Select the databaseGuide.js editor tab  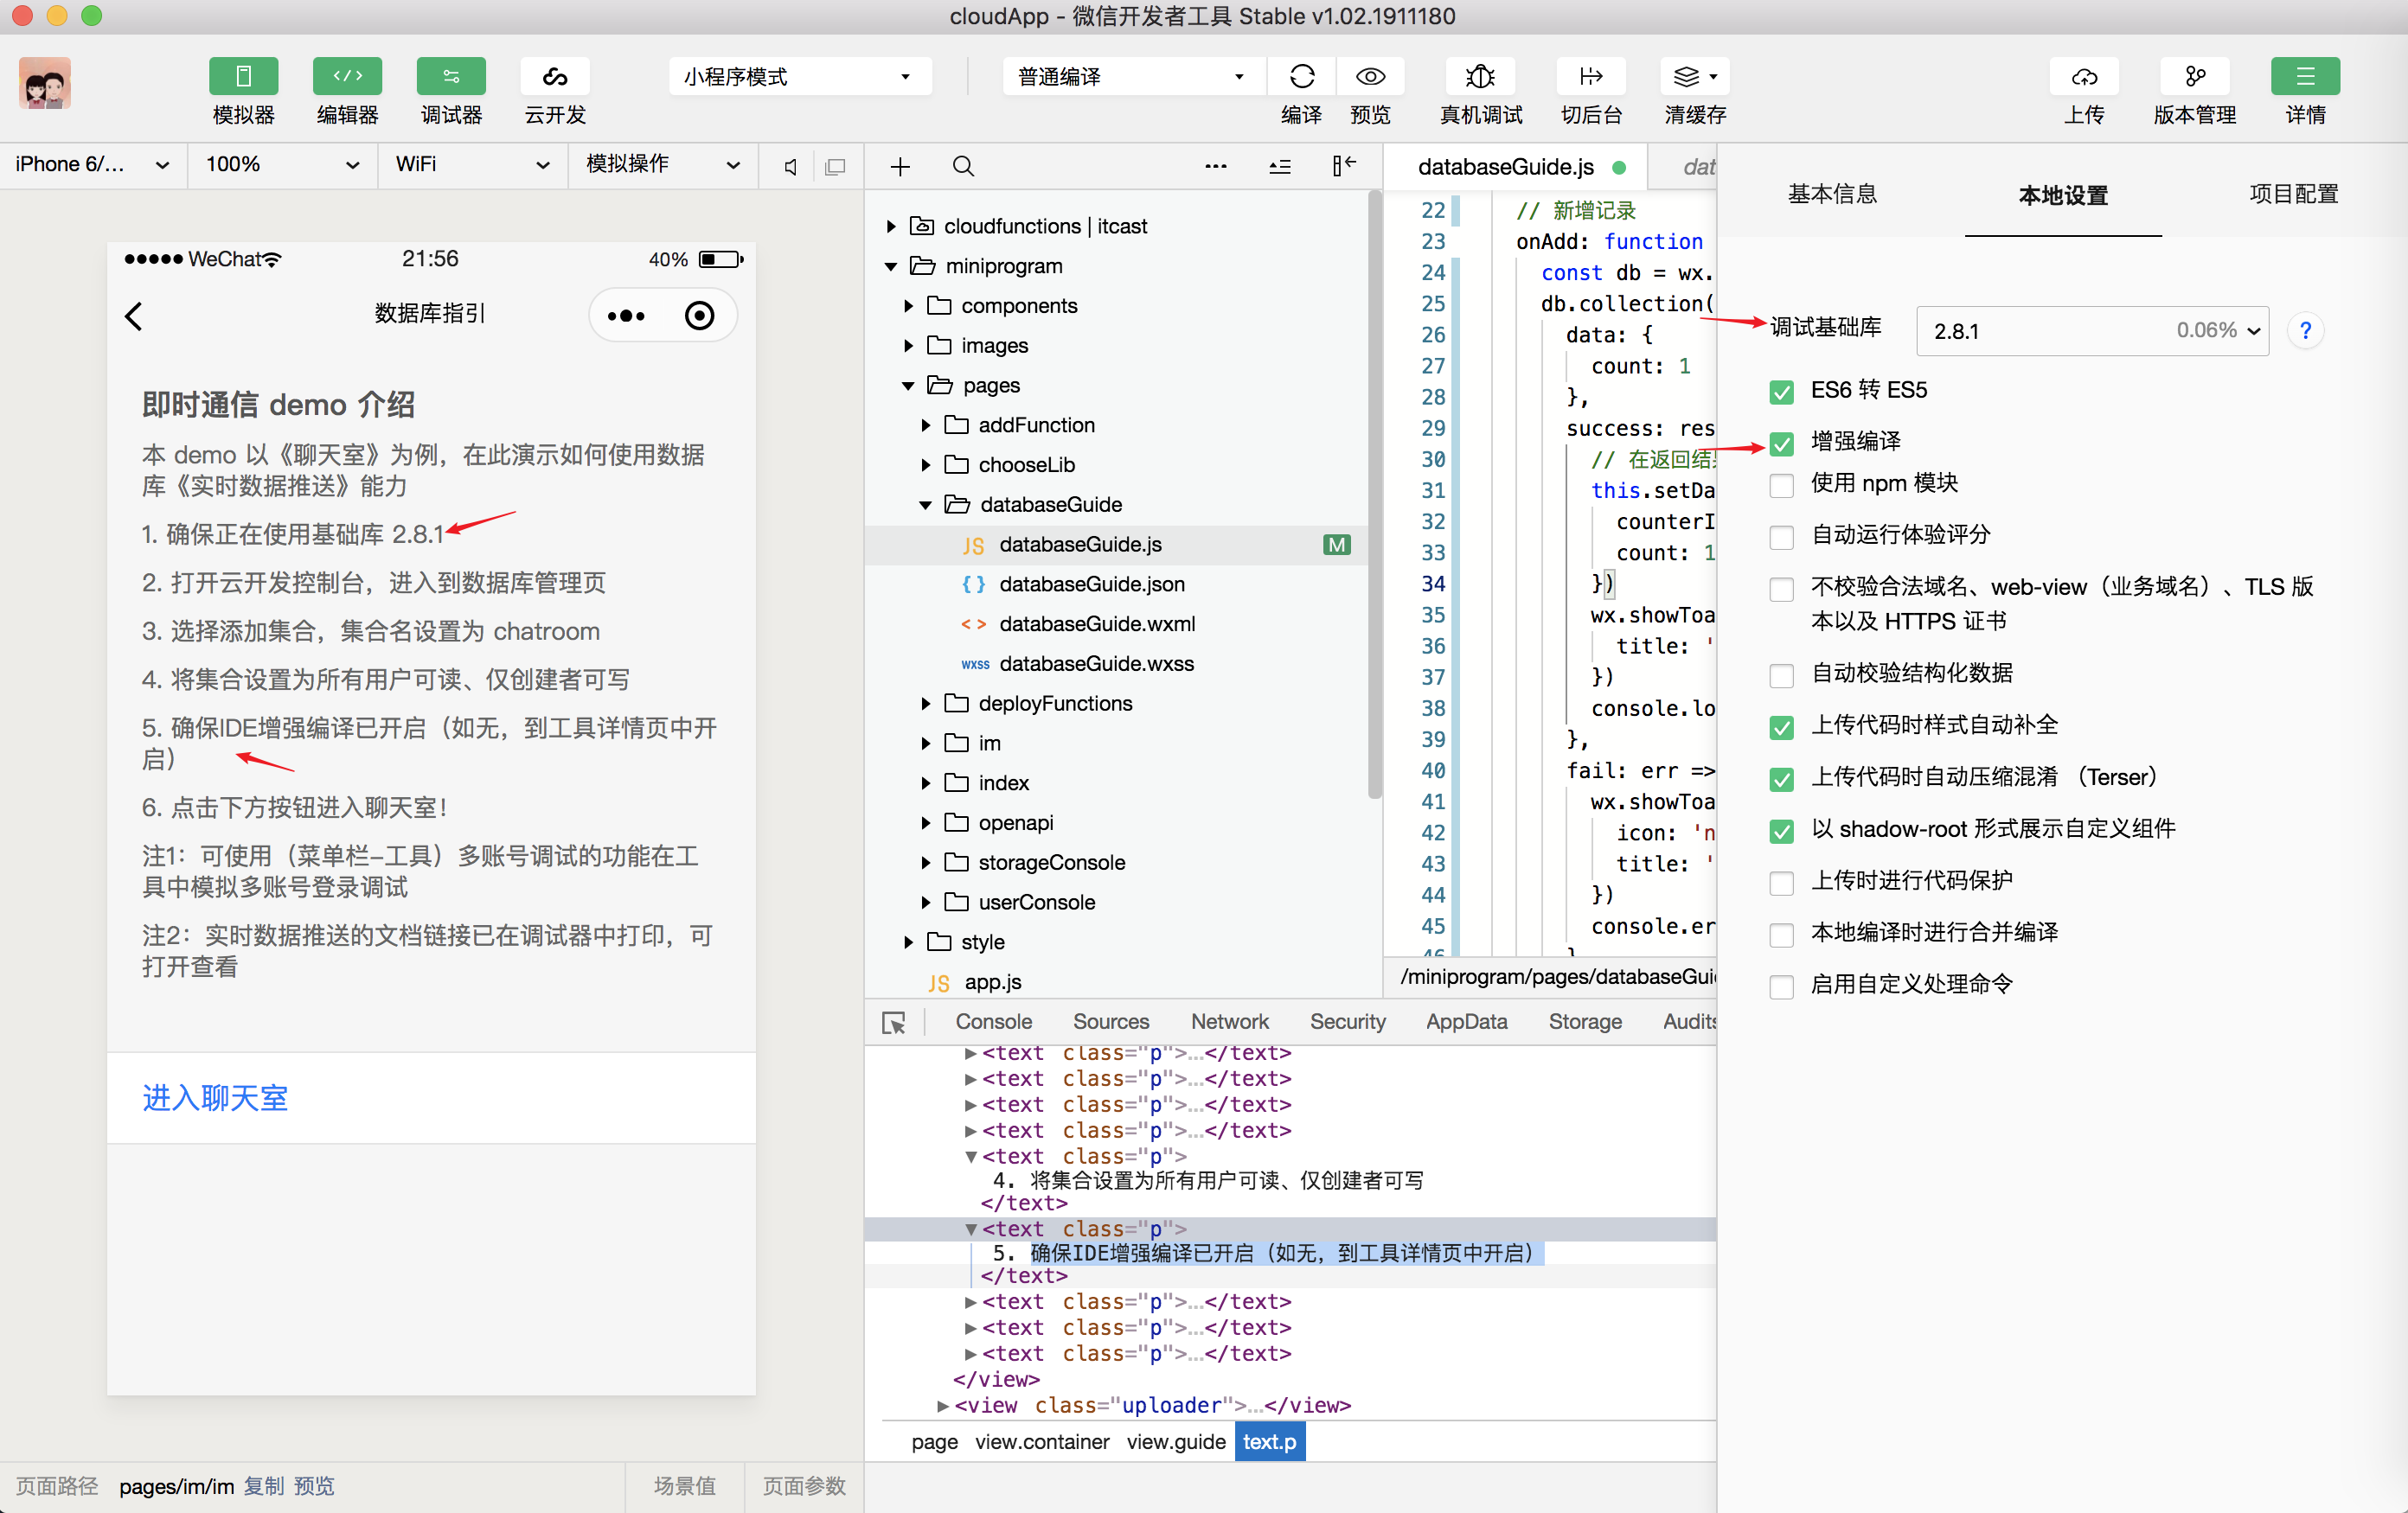click(x=1516, y=167)
